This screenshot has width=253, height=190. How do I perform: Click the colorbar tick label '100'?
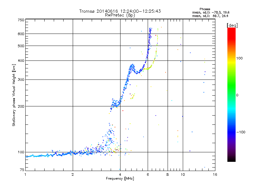pyautogui.click(x=239, y=58)
